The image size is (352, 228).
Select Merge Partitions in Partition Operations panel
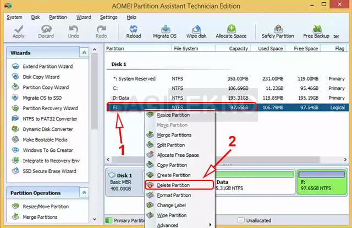tap(35, 217)
